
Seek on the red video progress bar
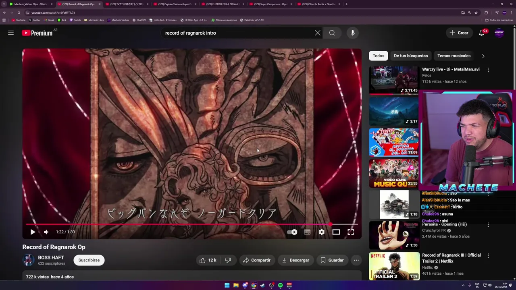coord(192,224)
